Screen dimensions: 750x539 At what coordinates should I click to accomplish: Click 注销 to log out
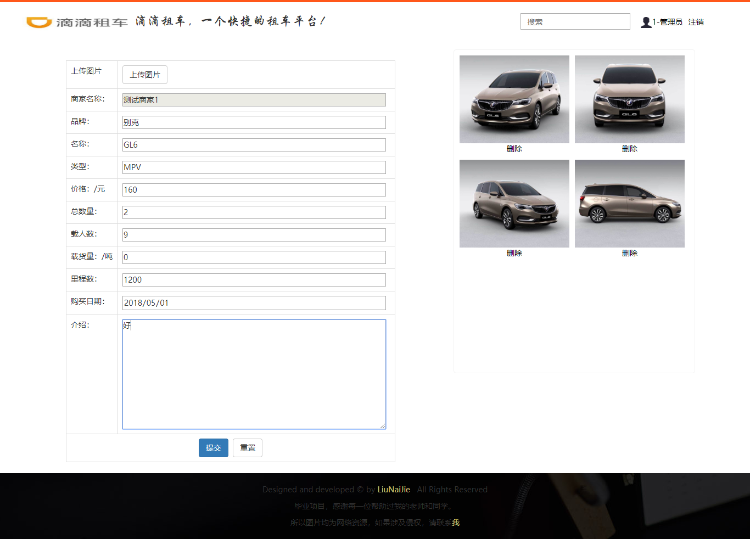[696, 22]
